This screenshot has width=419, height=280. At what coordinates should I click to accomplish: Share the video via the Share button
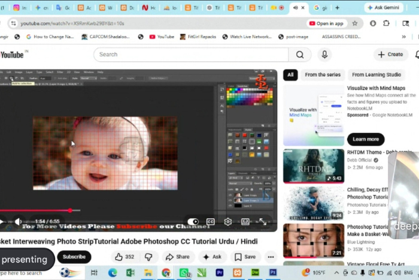coord(178,257)
